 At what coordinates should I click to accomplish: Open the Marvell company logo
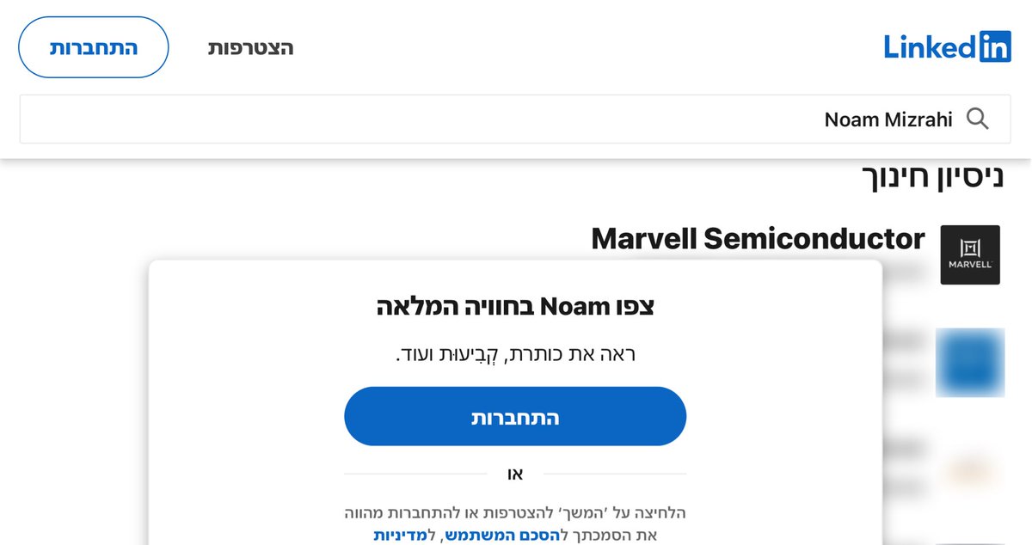[x=970, y=254]
